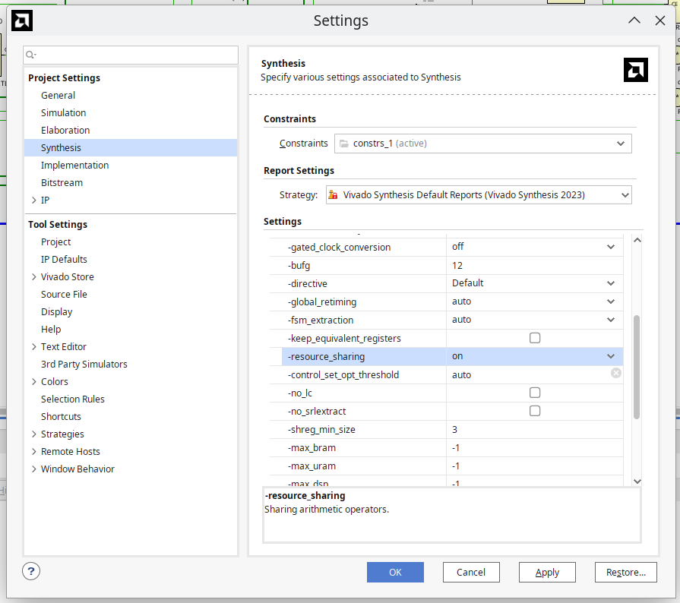Open Source File tool settings
The height and width of the screenshot is (603, 680).
click(x=64, y=295)
